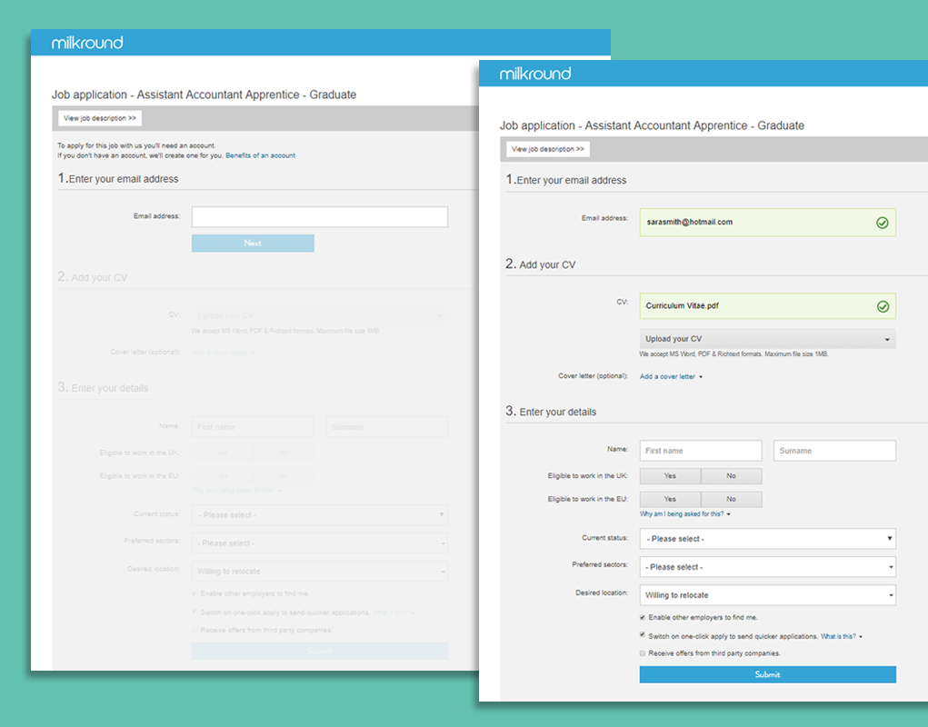Screen dimensions: 928x727
Task: Expand Desired location dropdown on right form
Action: point(767,595)
